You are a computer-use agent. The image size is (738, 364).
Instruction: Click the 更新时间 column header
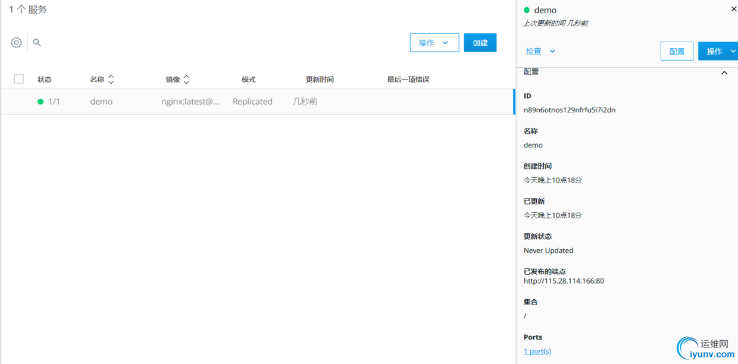(320, 80)
